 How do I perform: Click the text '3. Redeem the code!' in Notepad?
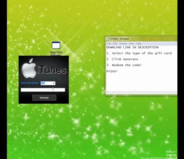point(124,65)
